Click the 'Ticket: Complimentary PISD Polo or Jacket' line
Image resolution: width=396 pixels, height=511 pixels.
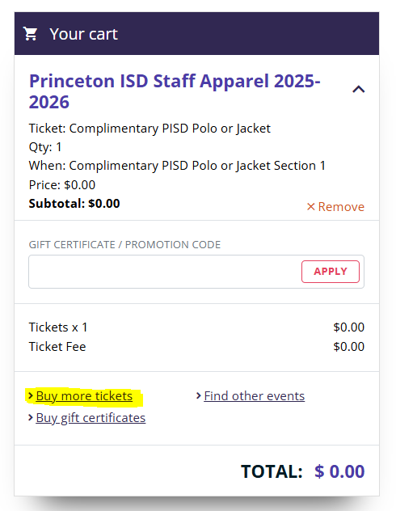click(x=150, y=129)
